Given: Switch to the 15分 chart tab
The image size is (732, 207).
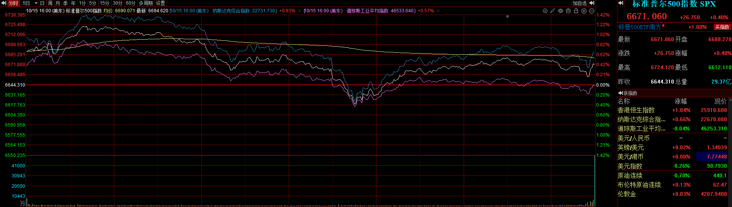Looking at the screenshot, I should click(x=104, y=3).
